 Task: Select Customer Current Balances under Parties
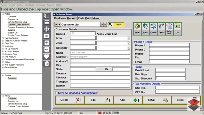point(18,25)
